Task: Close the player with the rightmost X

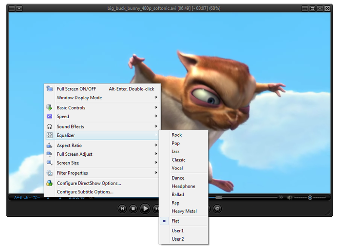Action: pyautogui.click(x=327, y=8)
